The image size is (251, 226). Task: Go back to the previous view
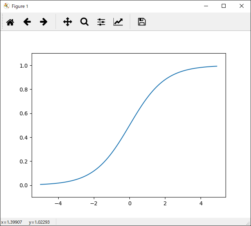(x=27, y=22)
